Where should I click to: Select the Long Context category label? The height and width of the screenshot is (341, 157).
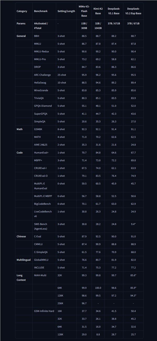[x=21, y=278]
